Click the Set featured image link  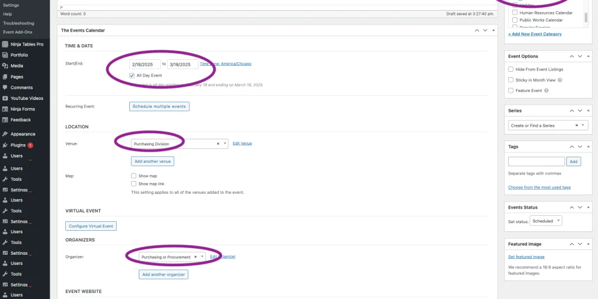(x=526, y=257)
